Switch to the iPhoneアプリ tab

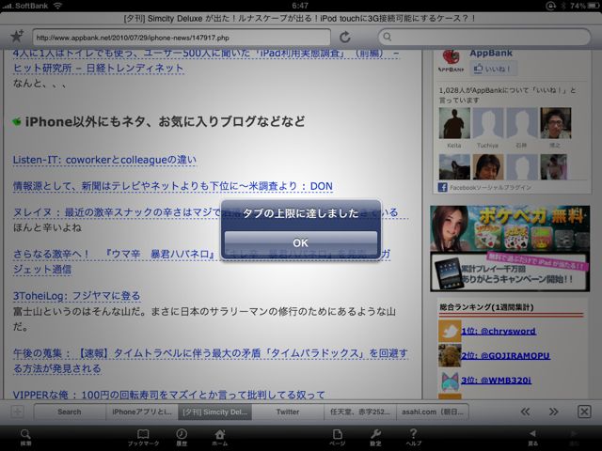(142, 412)
